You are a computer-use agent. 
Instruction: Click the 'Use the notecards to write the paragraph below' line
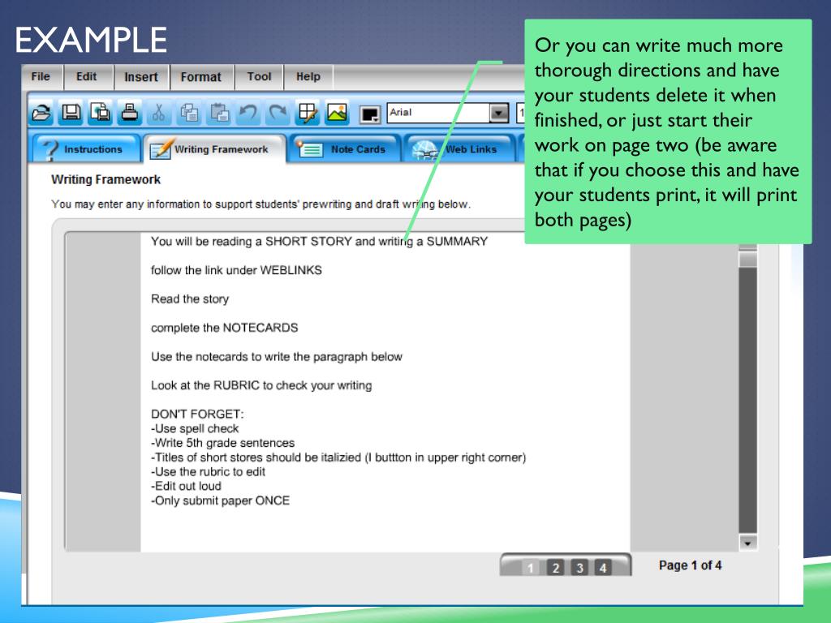277,357
